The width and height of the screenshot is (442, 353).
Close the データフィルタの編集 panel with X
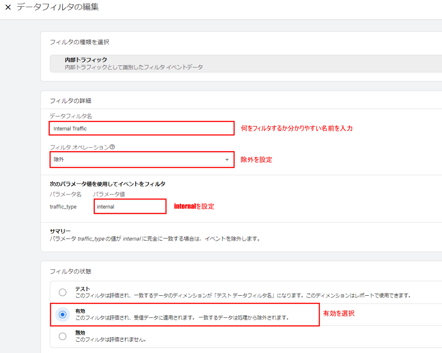[x=8, y=7]
